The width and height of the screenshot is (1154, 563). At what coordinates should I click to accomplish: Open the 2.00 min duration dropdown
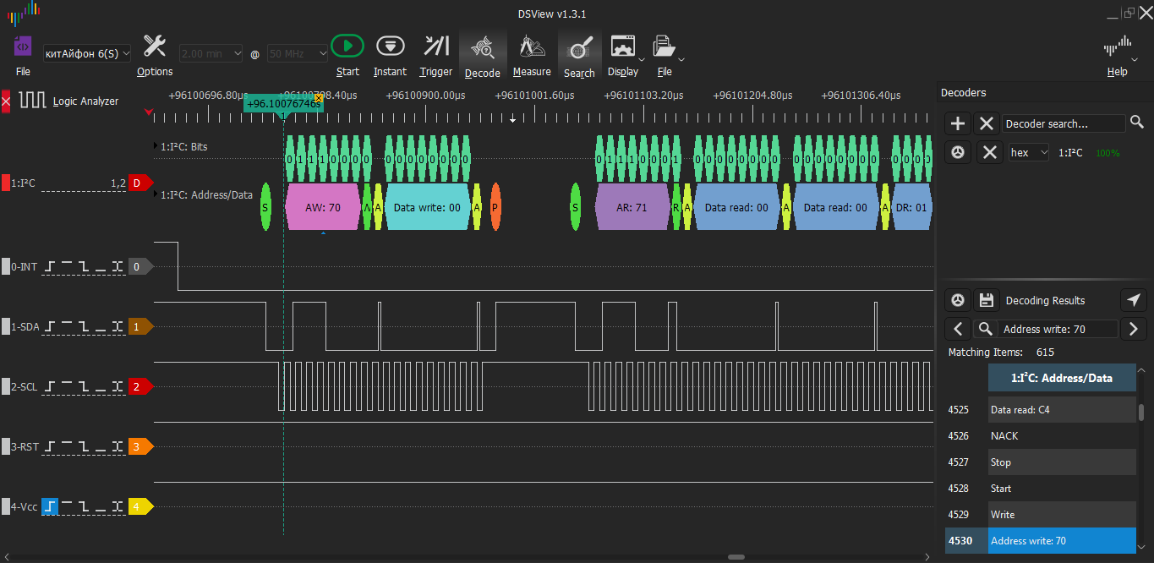click(211, 53)
